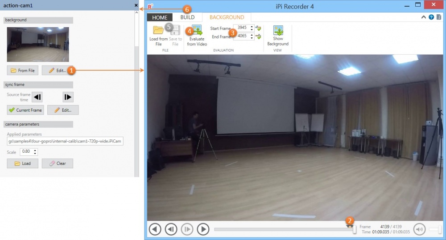Viewport: 446px width, 240px height.
Task: Switch to the HOME tab
Action: 160,17
